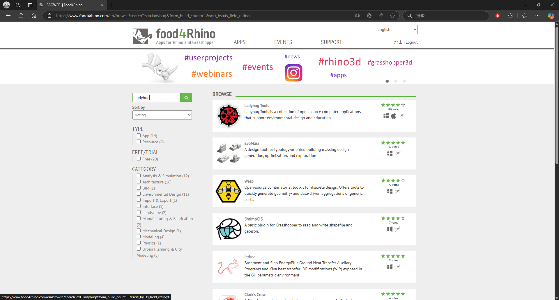Click the EvoMass building blocks thumbnail
The height and width of the screenshot is (300, 559).
click(x=229, y=153)
